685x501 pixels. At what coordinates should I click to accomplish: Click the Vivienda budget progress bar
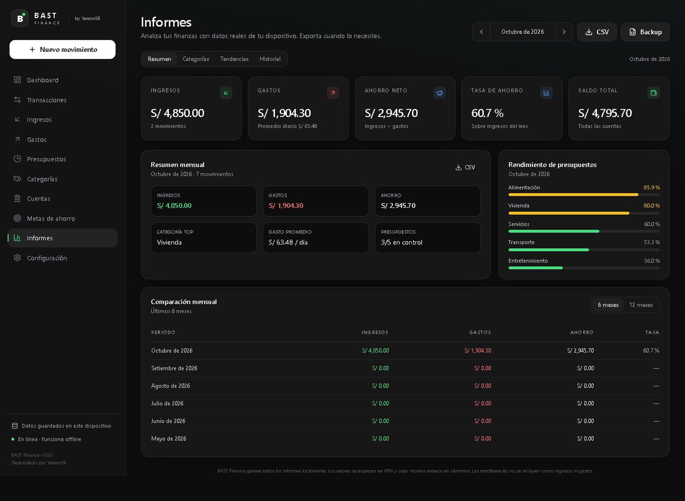584,213
